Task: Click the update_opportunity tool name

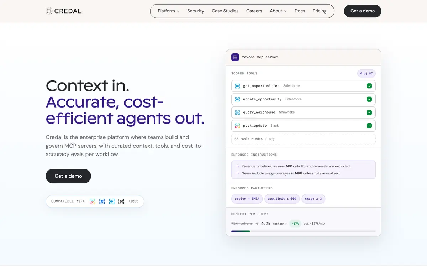Action: point(262,99)
